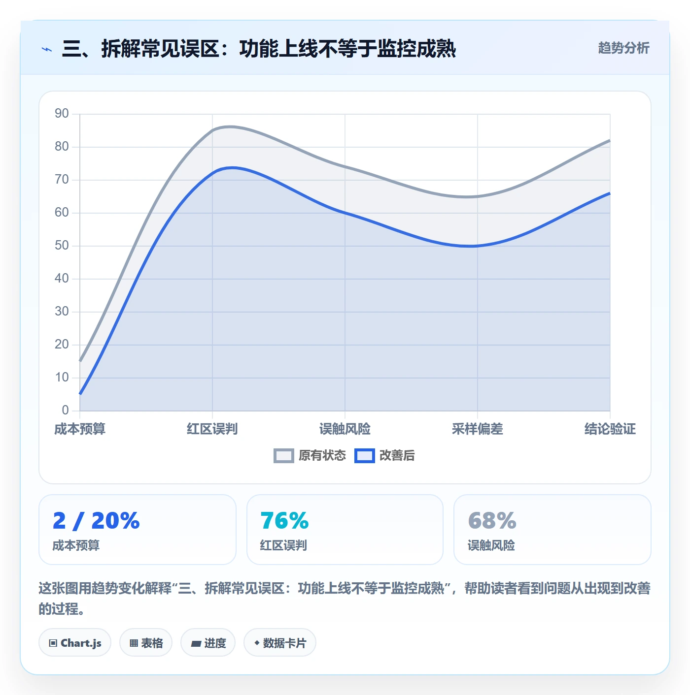This screenshot has width=690, height=695.
Task: Open the 76% 红区误判 stat card
Action: [345, 530]
